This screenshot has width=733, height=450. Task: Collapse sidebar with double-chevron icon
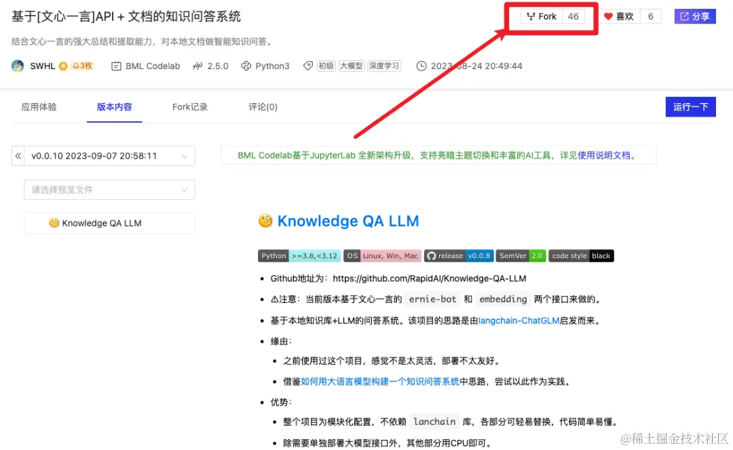coord(18,156)
